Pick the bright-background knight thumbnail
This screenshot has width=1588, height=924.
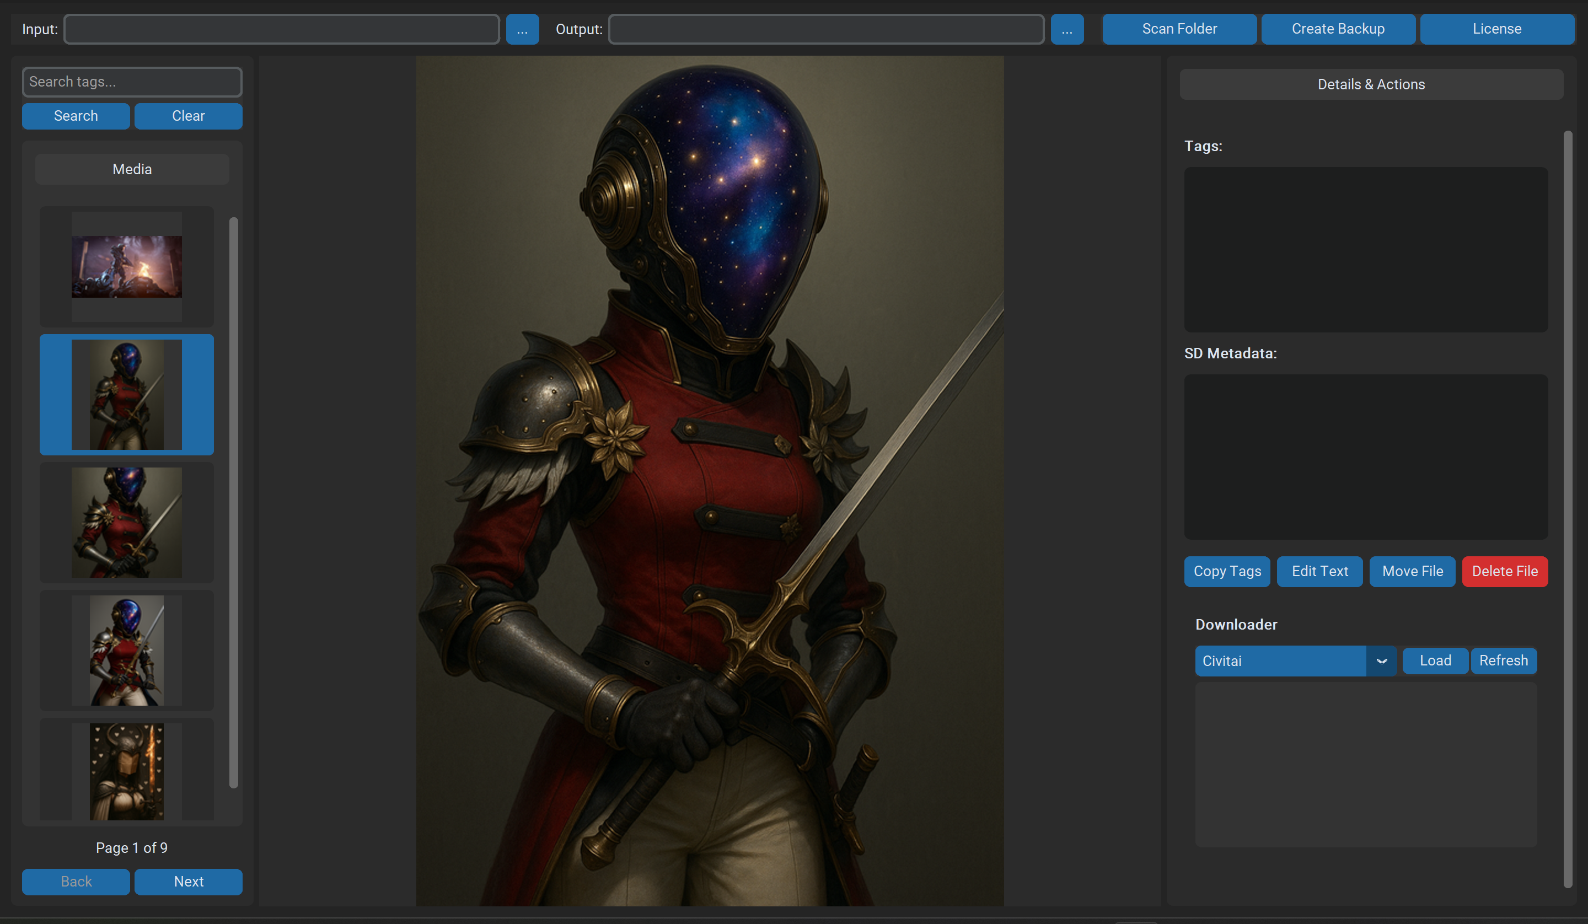coord(126,650)
